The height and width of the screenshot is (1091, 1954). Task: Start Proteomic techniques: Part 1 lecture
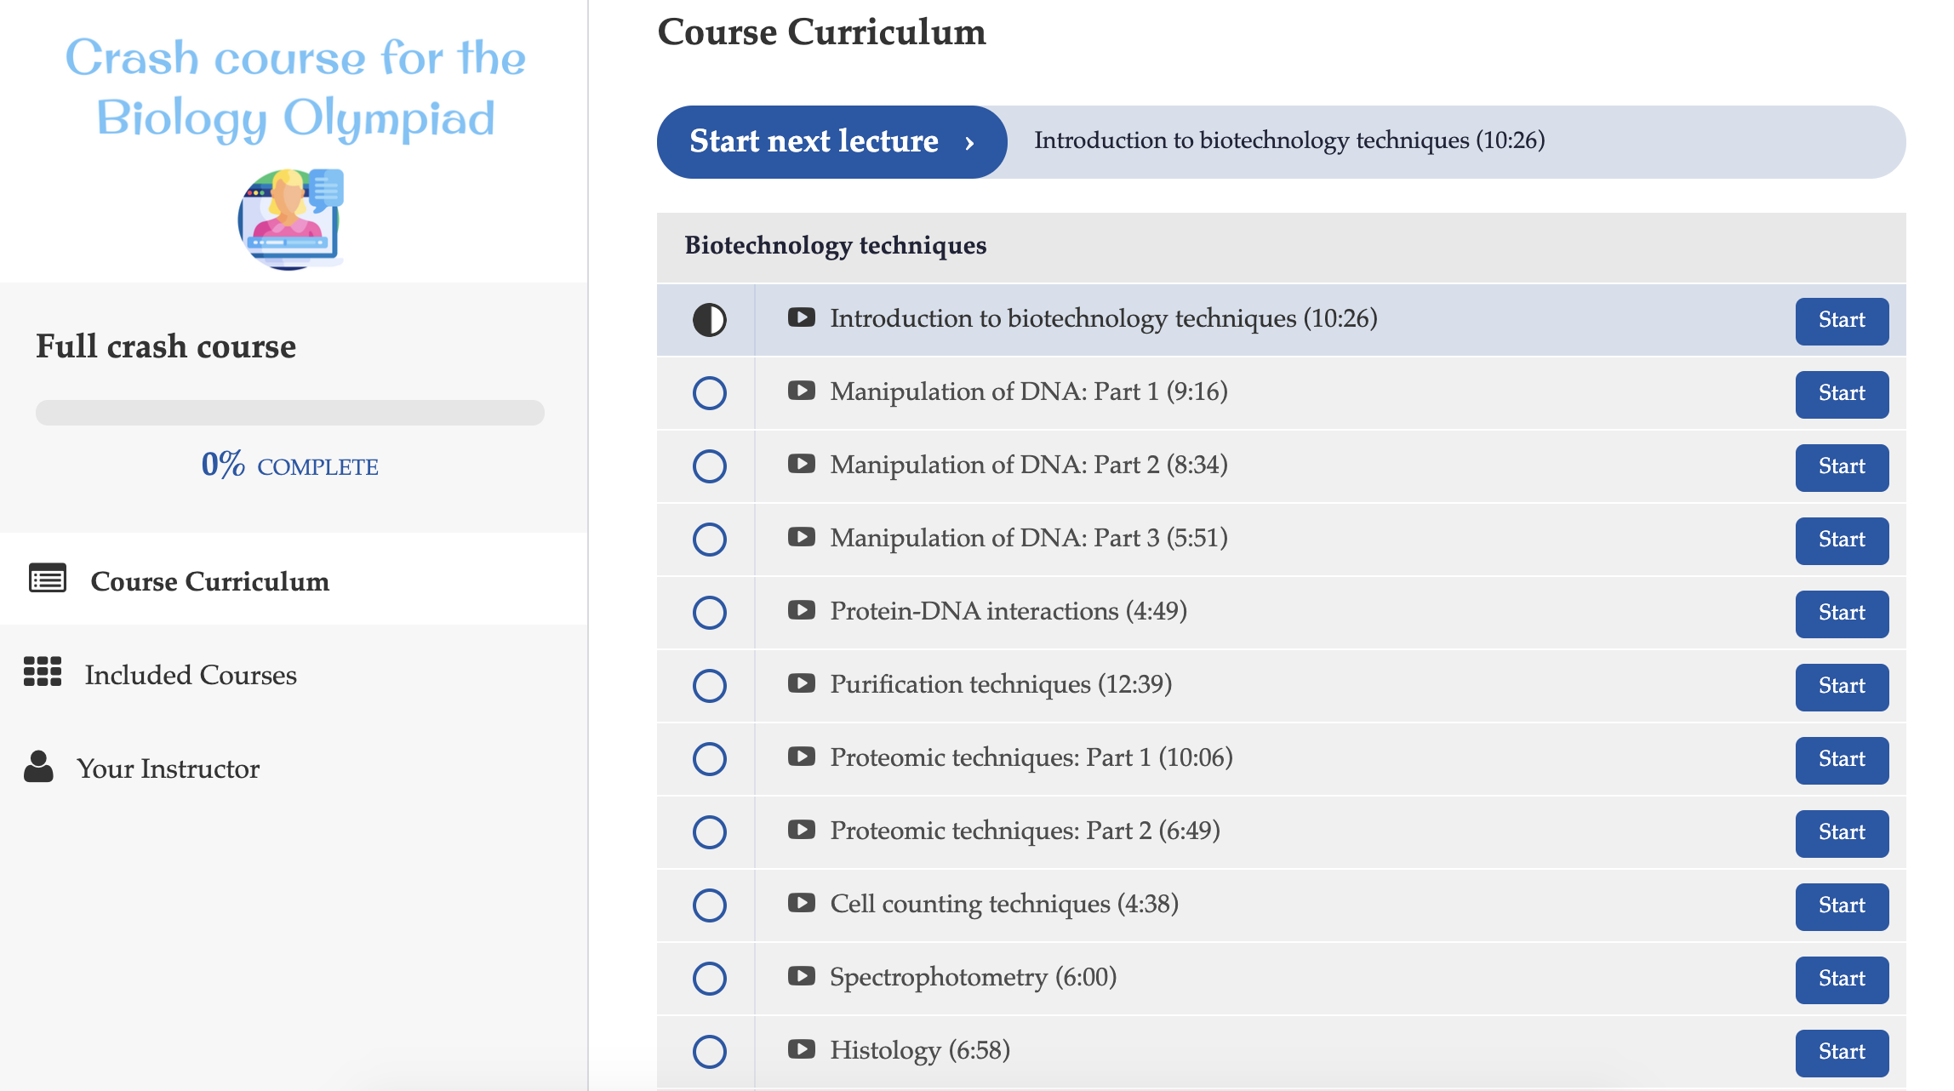(1842, 760)
